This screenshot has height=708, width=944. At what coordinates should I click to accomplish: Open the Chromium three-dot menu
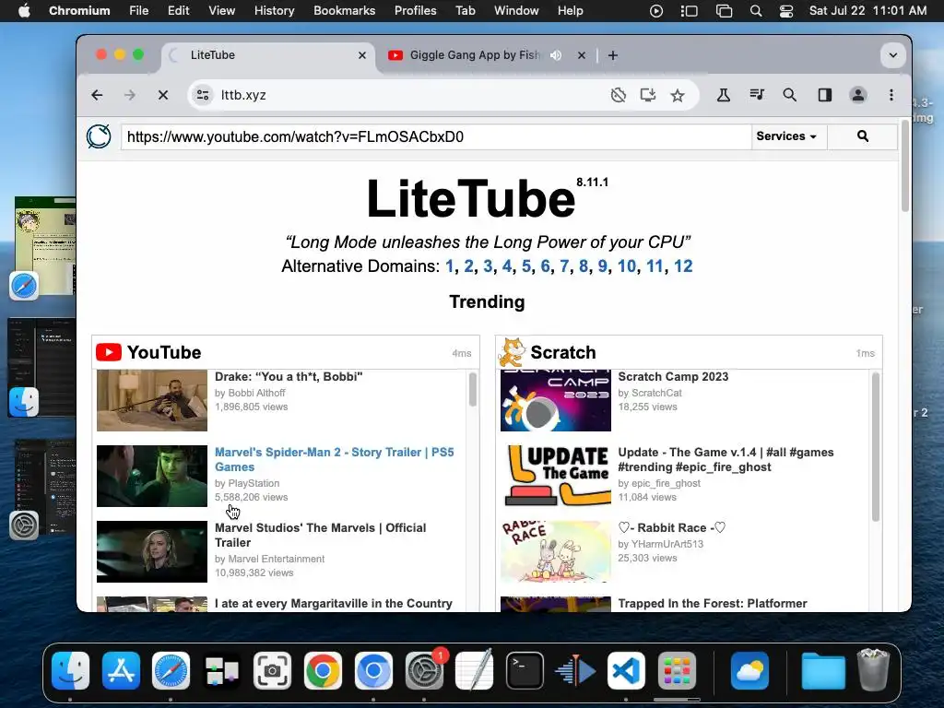pos(891,95)
